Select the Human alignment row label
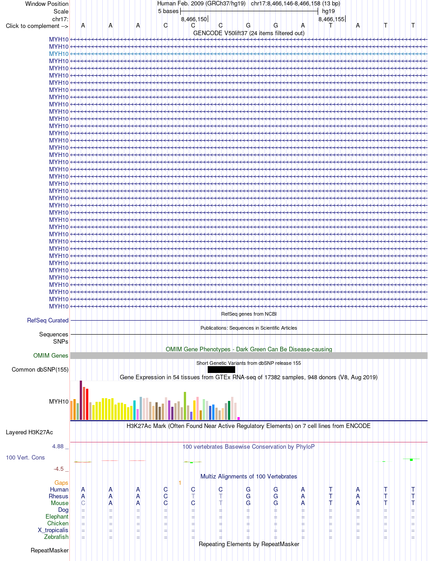The height and width of the screenshot is (561, 428). point(59,490)
